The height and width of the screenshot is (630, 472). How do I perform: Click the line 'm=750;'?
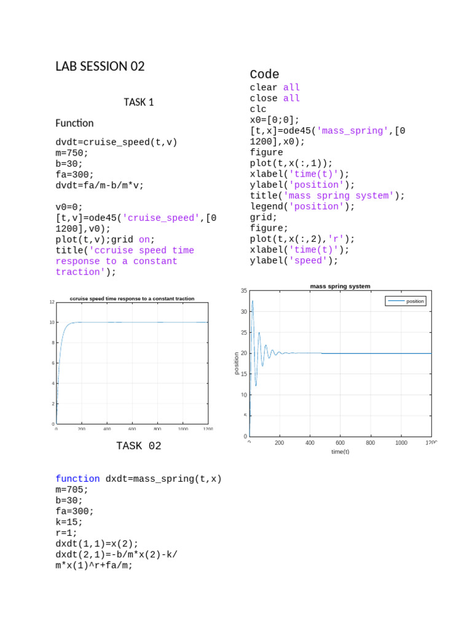(x=72, y=153)
